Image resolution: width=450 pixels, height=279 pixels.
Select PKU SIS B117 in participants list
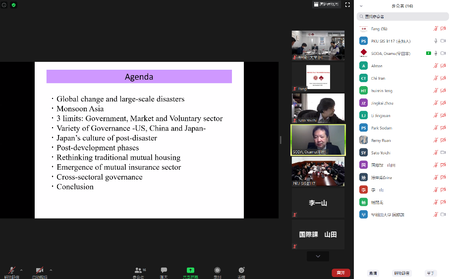(391, 41)
